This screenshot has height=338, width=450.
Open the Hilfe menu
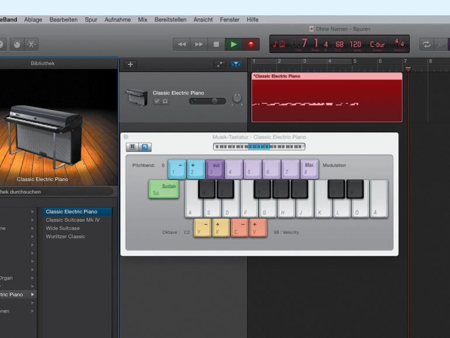(252, 19)
